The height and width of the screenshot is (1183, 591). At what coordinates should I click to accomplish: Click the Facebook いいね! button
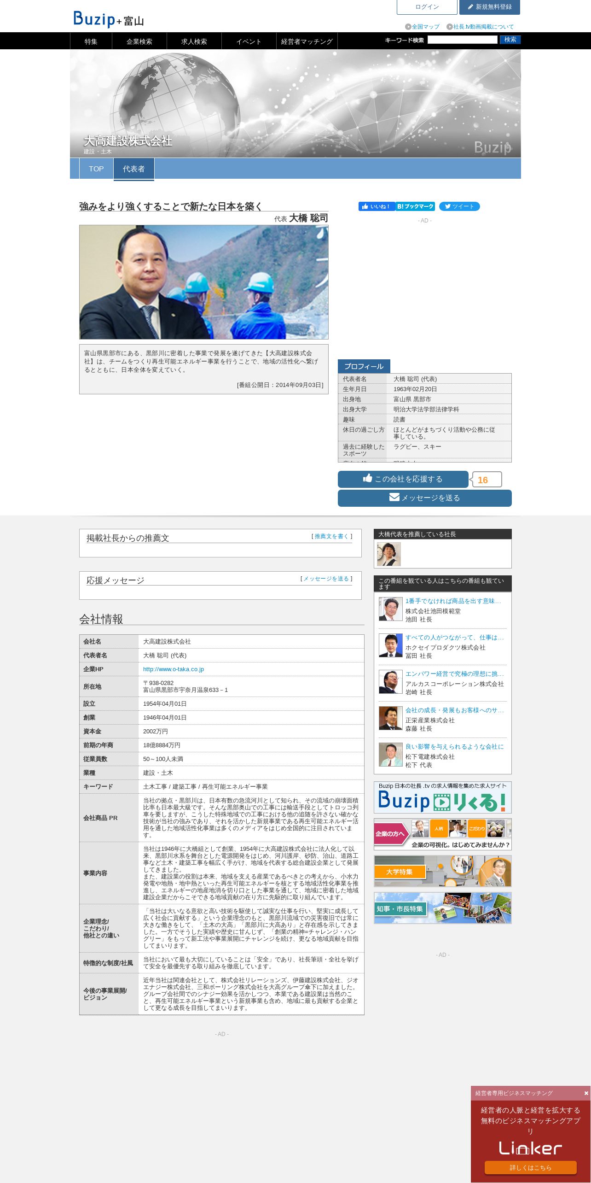tap(377, 206)
